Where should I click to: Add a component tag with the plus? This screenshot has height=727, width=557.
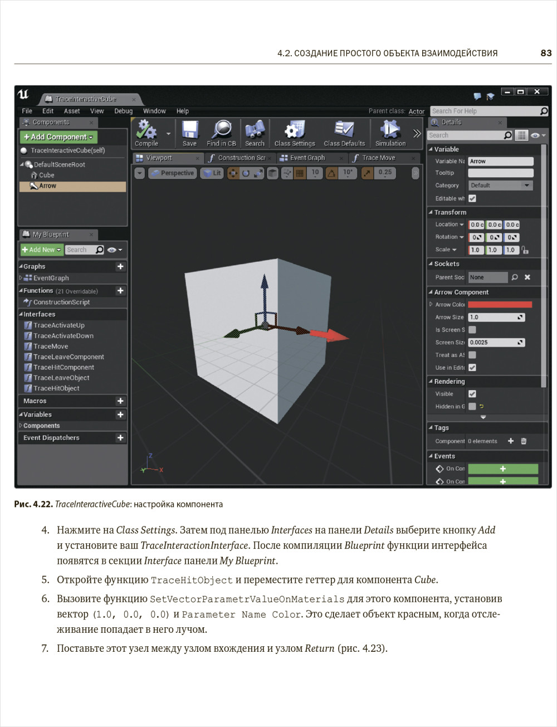pos(511,441)
